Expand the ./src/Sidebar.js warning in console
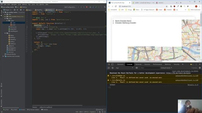The width and height of the screenshot is (202, 113). point(110,76)
